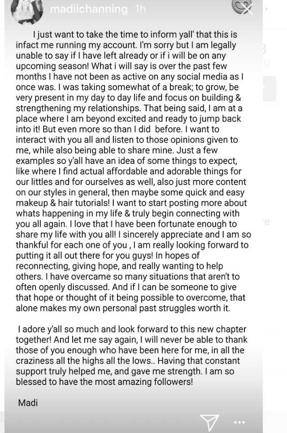
Task: Click the line starting 'I adore y'all so much'
Action: click(x=132, y=329)
